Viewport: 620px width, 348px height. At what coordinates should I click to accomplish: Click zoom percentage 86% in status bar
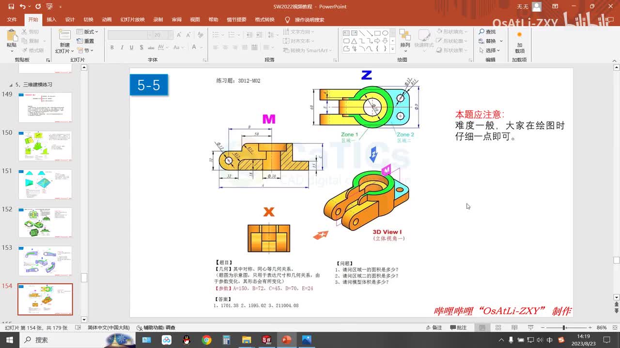(x=602, y=328)
